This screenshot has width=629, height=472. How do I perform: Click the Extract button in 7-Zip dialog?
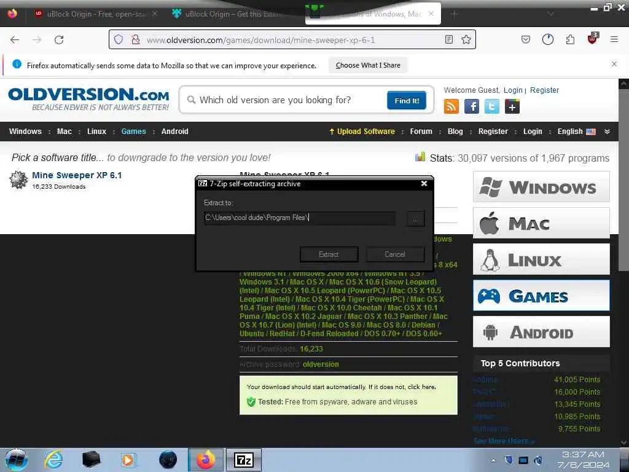tap(329, 254)
